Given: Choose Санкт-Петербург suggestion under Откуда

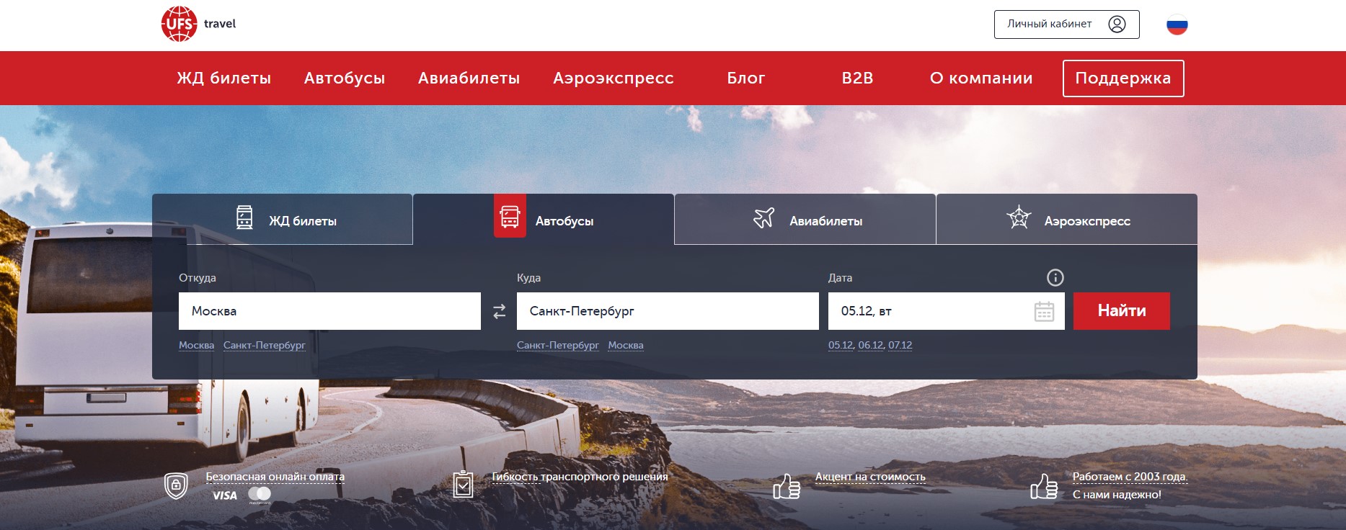Looking at the screenshot, I should (x=264, y=345).
